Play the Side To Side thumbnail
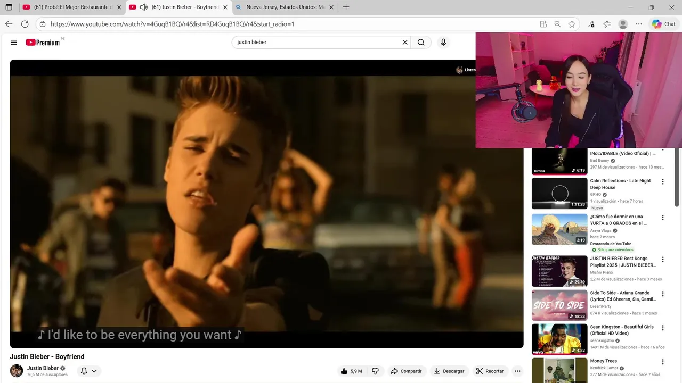 click(x=559, y=305)
